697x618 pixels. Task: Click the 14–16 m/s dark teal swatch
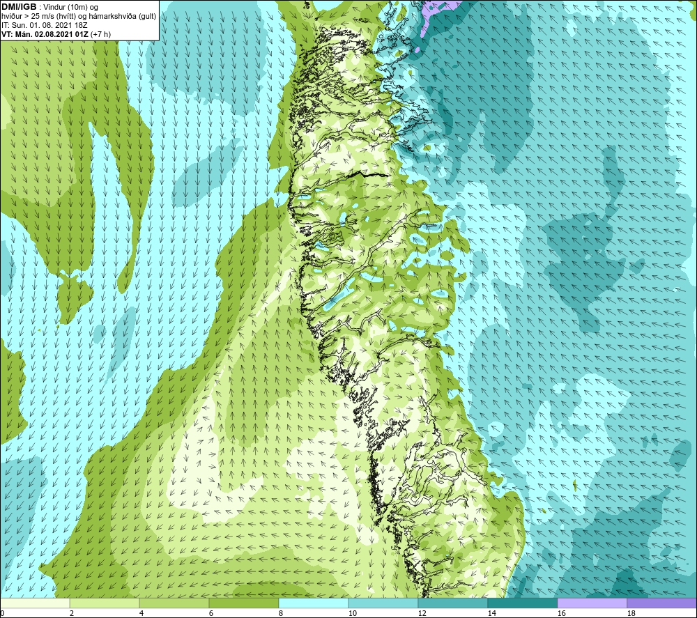pos(522,603)
